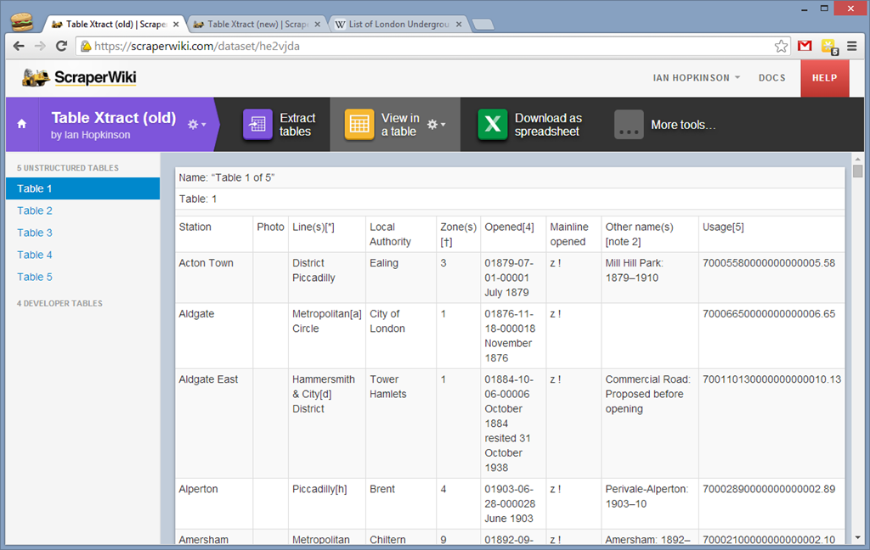Click the Name: "Table 1 of 5" row
Screen dimensions: 870x550
pos(510,177)
